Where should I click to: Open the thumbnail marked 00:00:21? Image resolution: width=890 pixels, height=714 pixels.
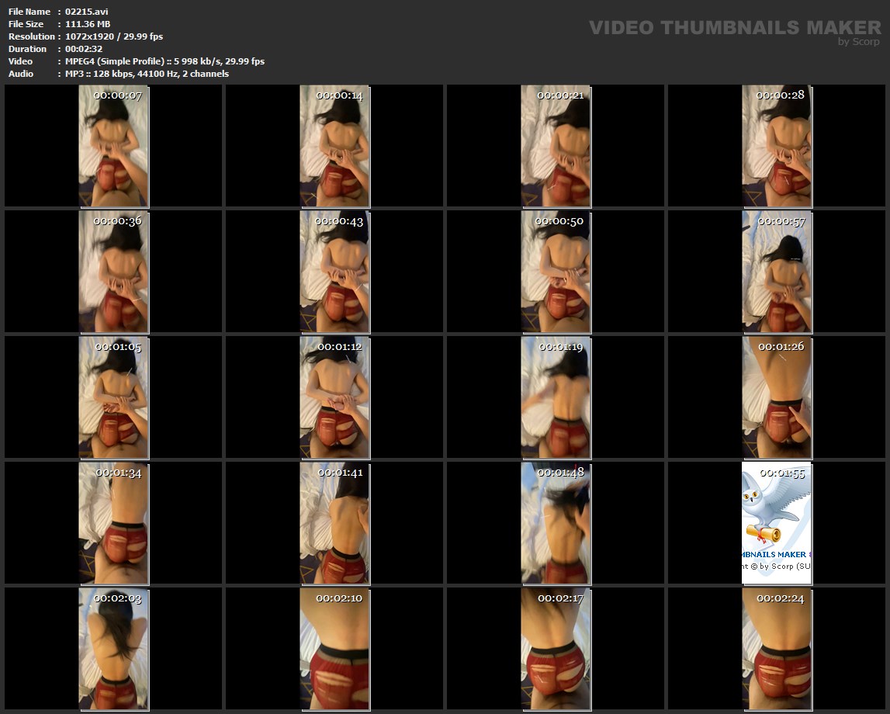click(x=556, y=146)
